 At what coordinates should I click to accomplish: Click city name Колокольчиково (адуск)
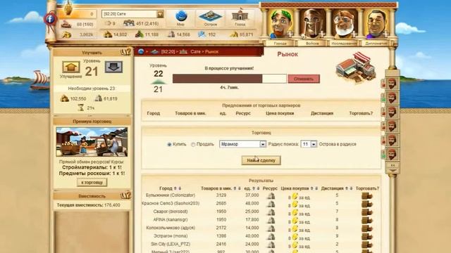tap(171, 228)
